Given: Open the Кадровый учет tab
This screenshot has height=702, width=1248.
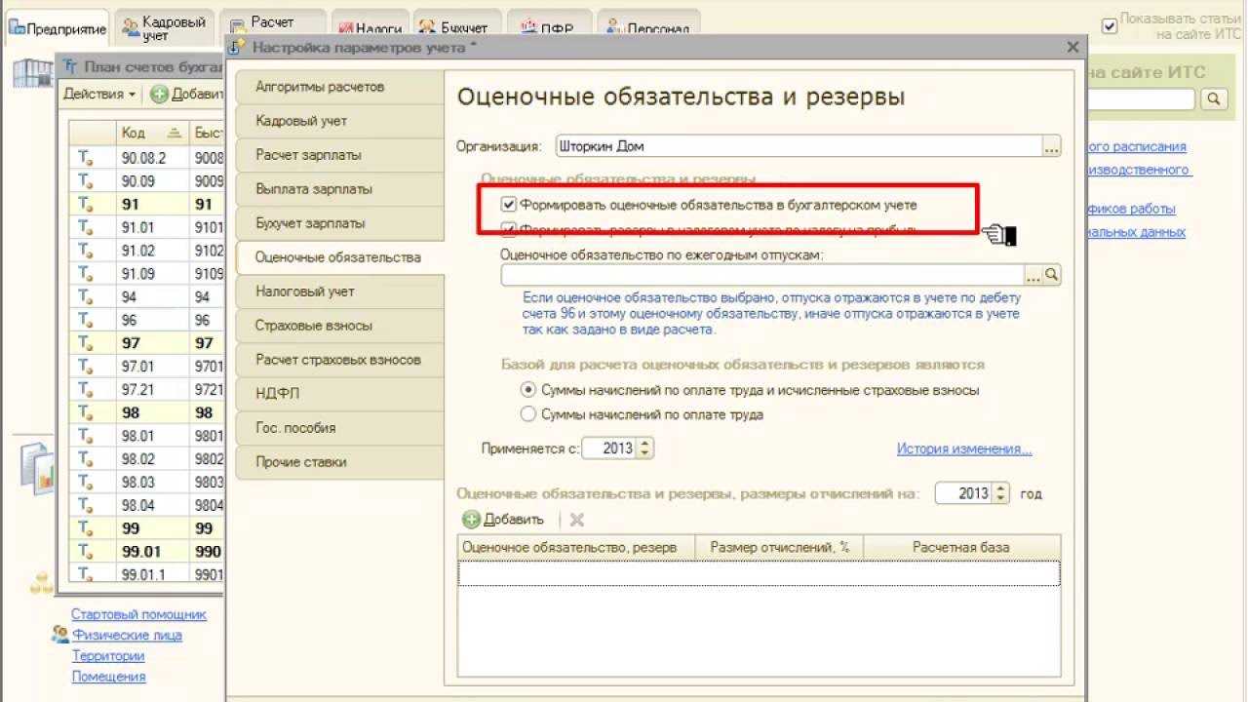Looking at the screenshot, I should click(164, 27).
